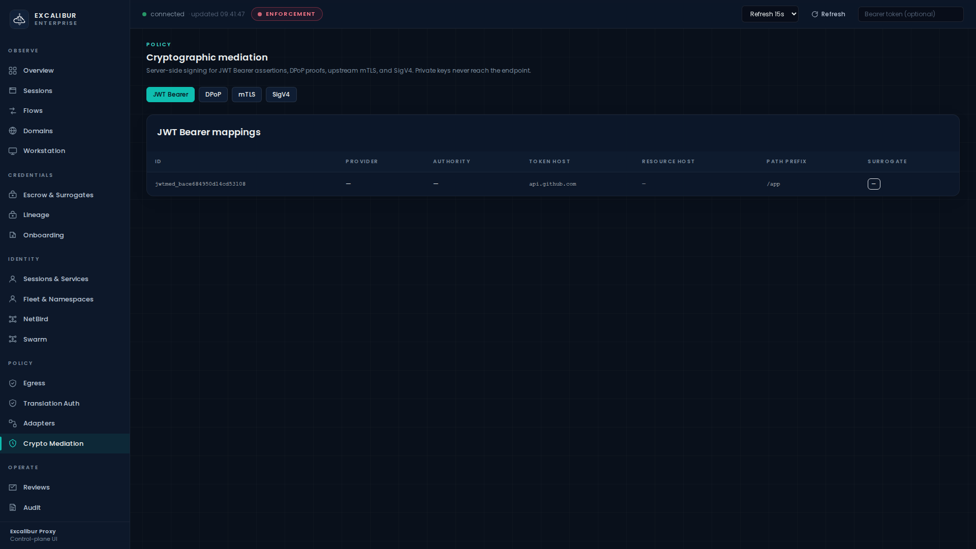
Task: Focus the Bearer token input field
Action: point(910,14)
